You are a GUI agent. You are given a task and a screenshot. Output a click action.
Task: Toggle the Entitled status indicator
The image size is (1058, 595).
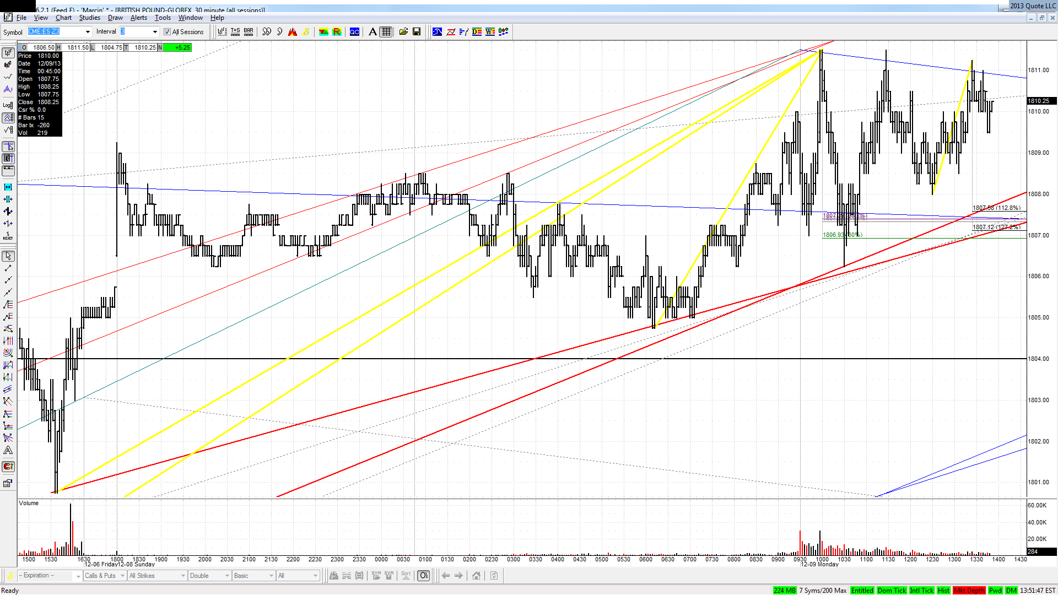862,590
